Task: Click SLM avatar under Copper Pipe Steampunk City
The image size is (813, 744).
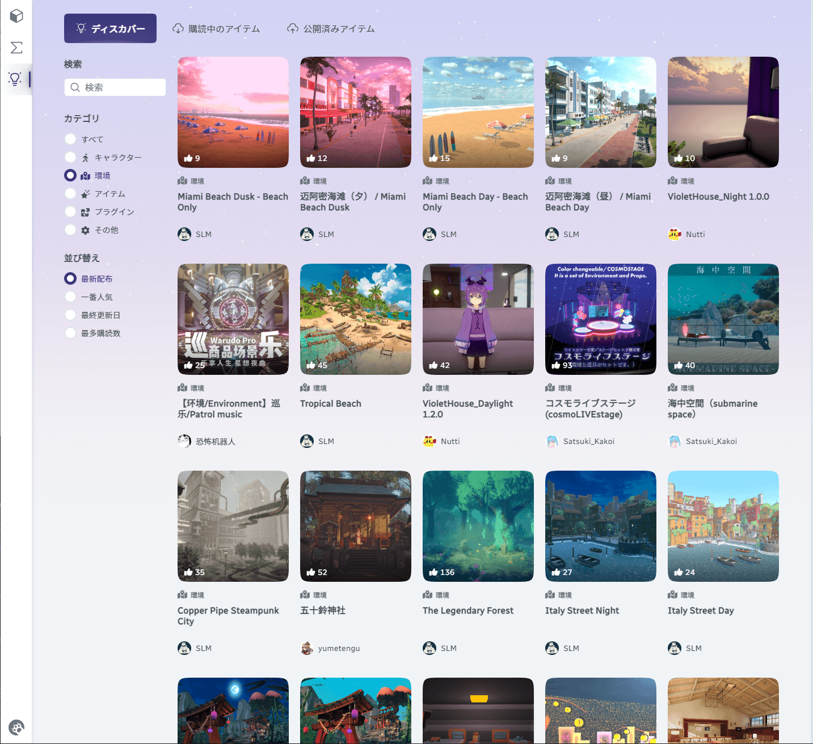Action: (x=184, y=648)
